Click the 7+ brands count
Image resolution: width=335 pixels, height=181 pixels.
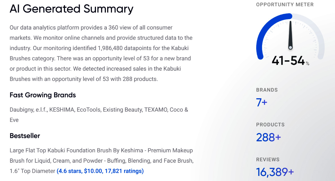(x=262, y=102)
